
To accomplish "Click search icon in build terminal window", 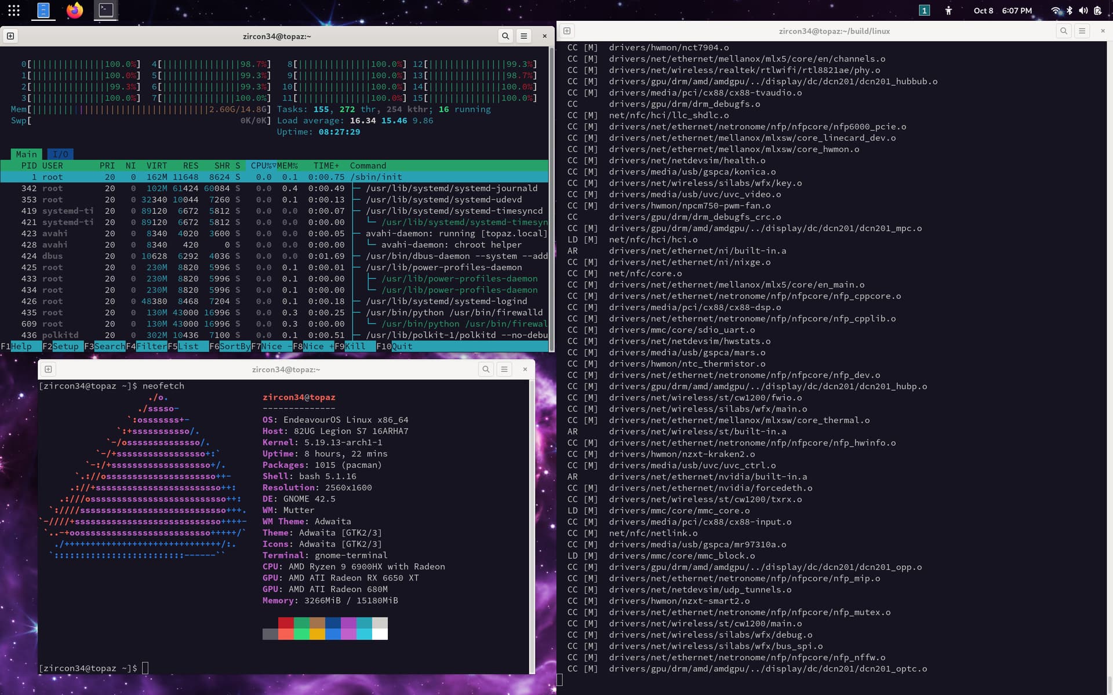I will [1063, 31].
